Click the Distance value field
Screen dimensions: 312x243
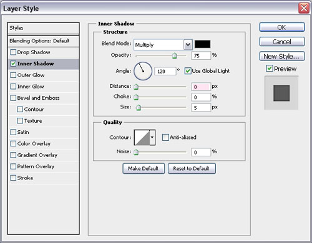pos(201,87)
